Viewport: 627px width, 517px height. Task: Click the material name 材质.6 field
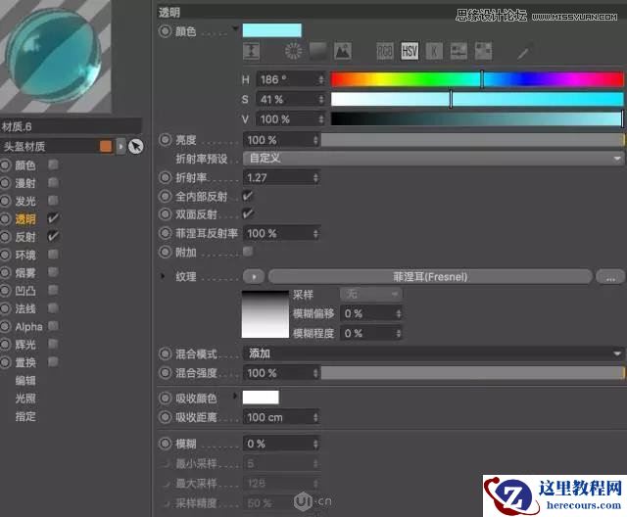pyautogui.click(x=71, y=127)
